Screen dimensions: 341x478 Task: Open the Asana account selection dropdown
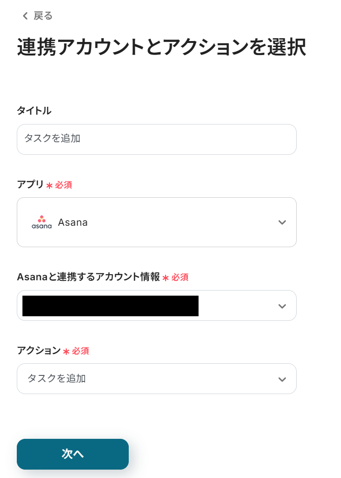(x=157, y=305)
